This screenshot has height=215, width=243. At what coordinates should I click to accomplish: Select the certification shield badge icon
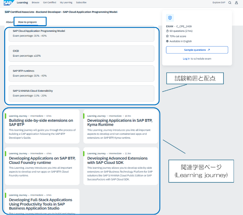[x=170, y=18]
